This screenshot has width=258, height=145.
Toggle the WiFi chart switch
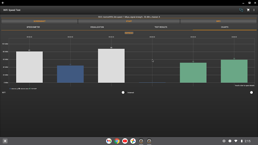click(x=123, y=93)
